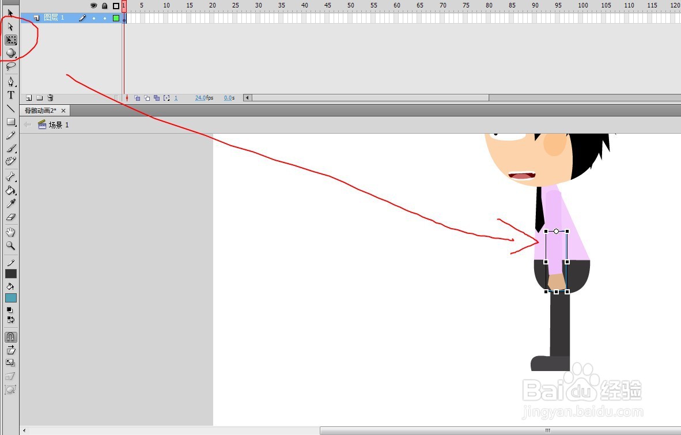681x435 pixels.
Task: Click stage scroll left arrow at bottom
Action: tap(24, 430)
